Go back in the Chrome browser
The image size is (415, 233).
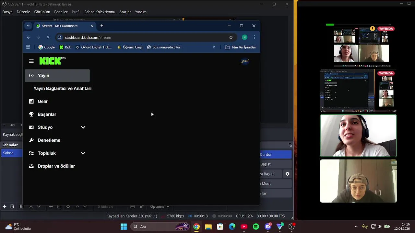tap(29, 37)
